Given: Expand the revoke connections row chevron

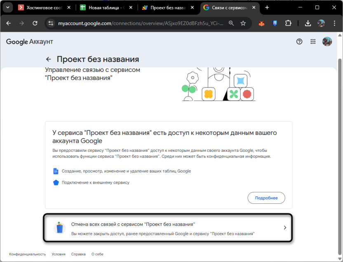Looking at the screenshot, I should [284, 227].
